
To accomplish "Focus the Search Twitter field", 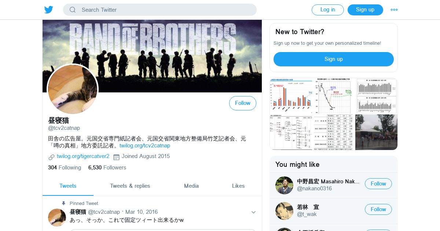I will pyautogui.click(x=160, y=10).
